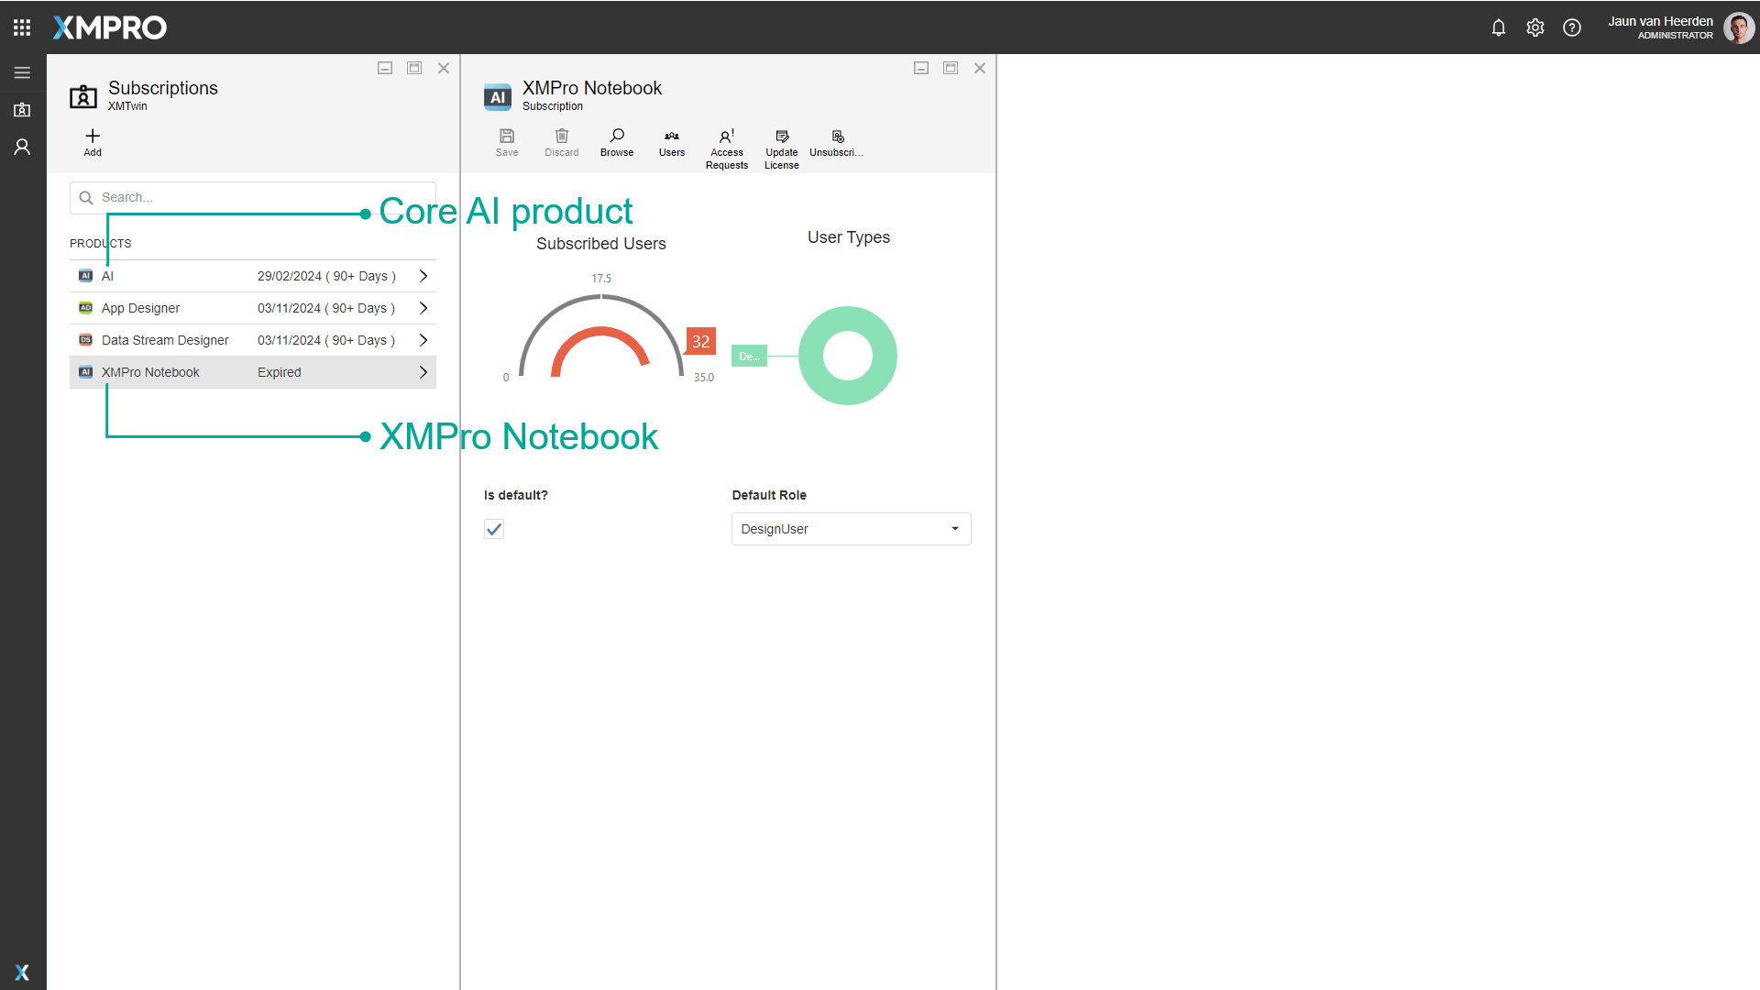Image resolution: width=1760 pixels, height=990 pixels.
Task: Click the Add subscription plus icon
Action: click(x=93, y=137)
